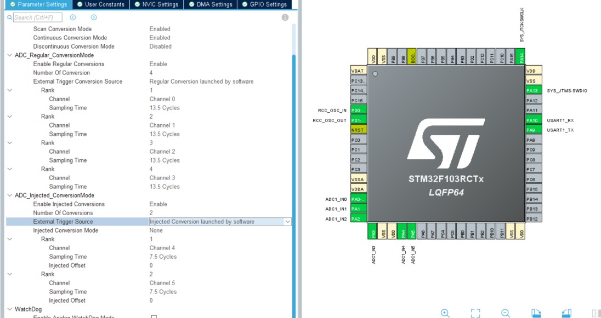The width and height of the screenshot is (601, 318).
Task: Select the VBAT pin
Action: click(359, 71)
